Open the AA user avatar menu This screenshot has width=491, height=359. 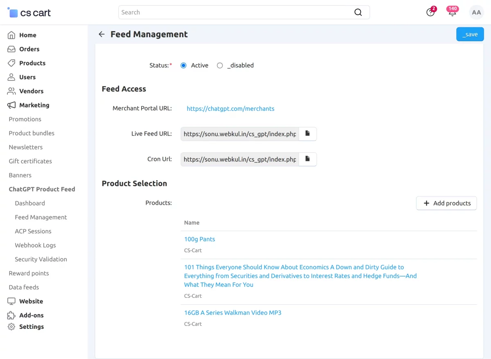pyautogui.click(x=476, y=12)
